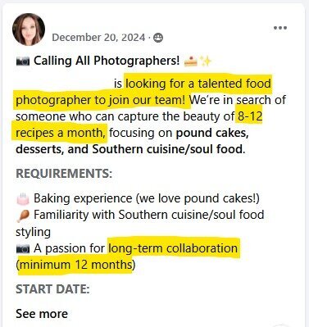Click the bold 'pound cakes,' text
Image resolution: width=309 pixels, height=327 pixels.
click(212, 133)
